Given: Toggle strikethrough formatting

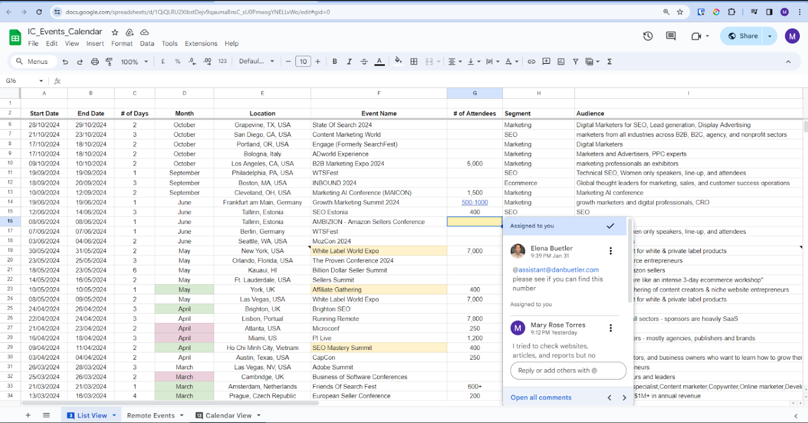Looking at the screenshot, I should pyautogui.click(x=364, y=61).
